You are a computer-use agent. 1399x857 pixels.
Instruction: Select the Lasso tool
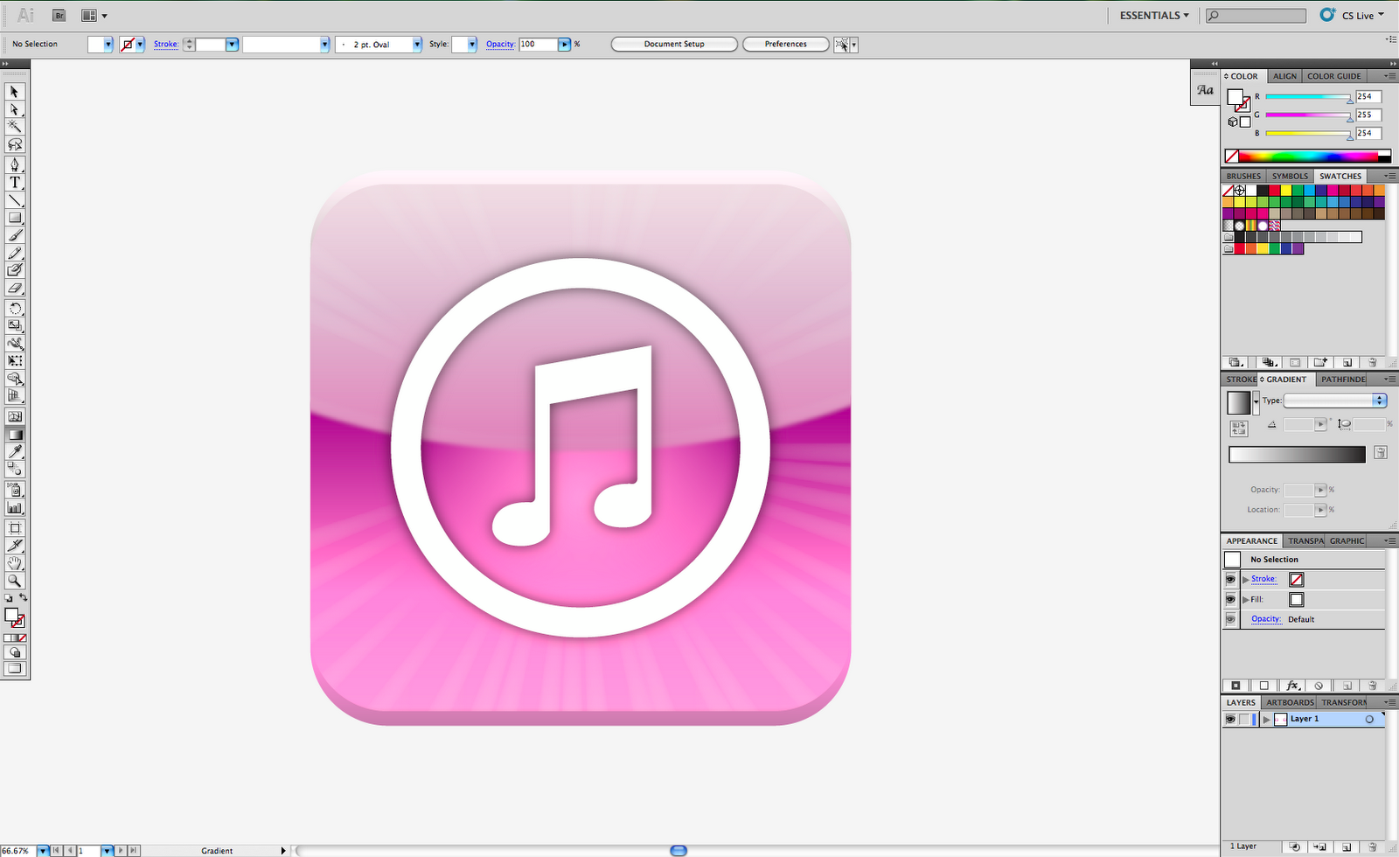click(15, 144)
